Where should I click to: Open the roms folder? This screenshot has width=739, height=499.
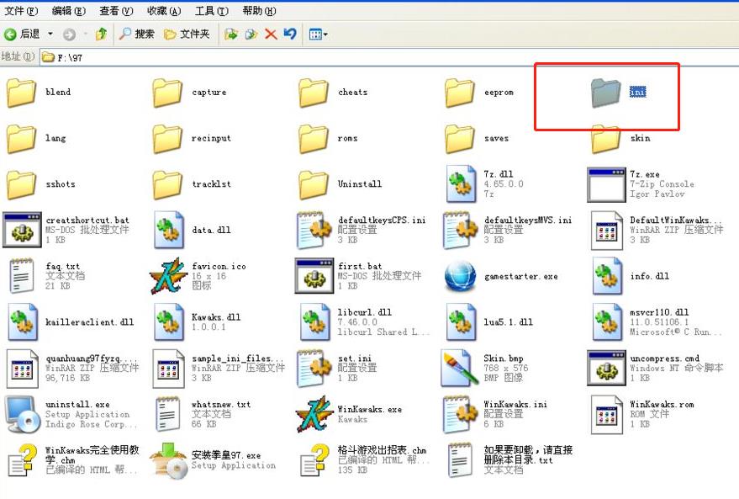point(314,137)
